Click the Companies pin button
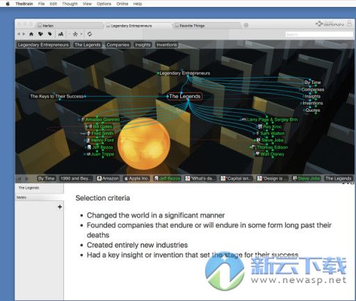Screen dimensions: 356x301 (x=118, y=44)
